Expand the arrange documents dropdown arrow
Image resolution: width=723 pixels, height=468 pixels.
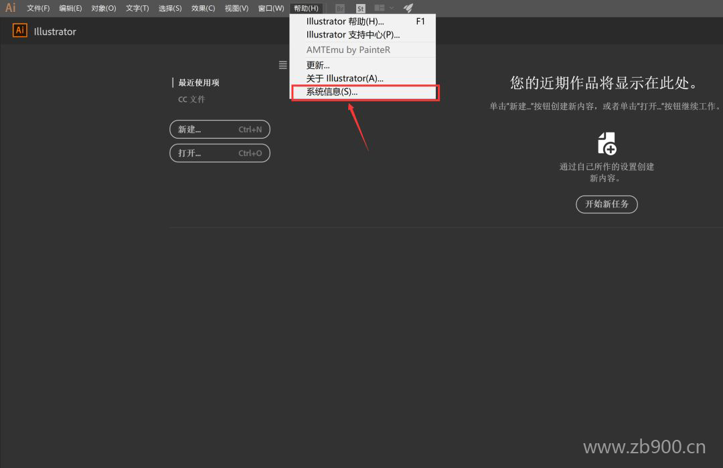(392, 8)
